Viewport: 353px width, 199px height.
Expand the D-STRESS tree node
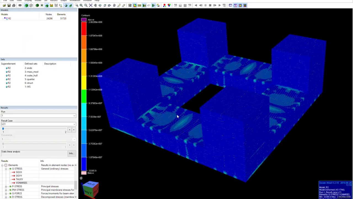6,197
